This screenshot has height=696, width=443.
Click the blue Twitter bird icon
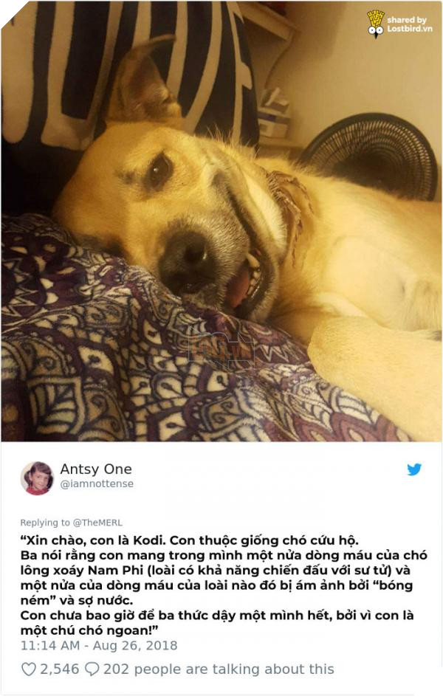pos(414,469)
